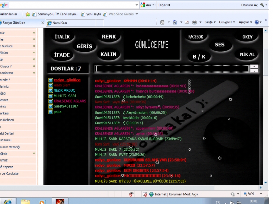The image size is (273, 204).
Task: Open the Sayfa menu
Action: click(210, 22)
